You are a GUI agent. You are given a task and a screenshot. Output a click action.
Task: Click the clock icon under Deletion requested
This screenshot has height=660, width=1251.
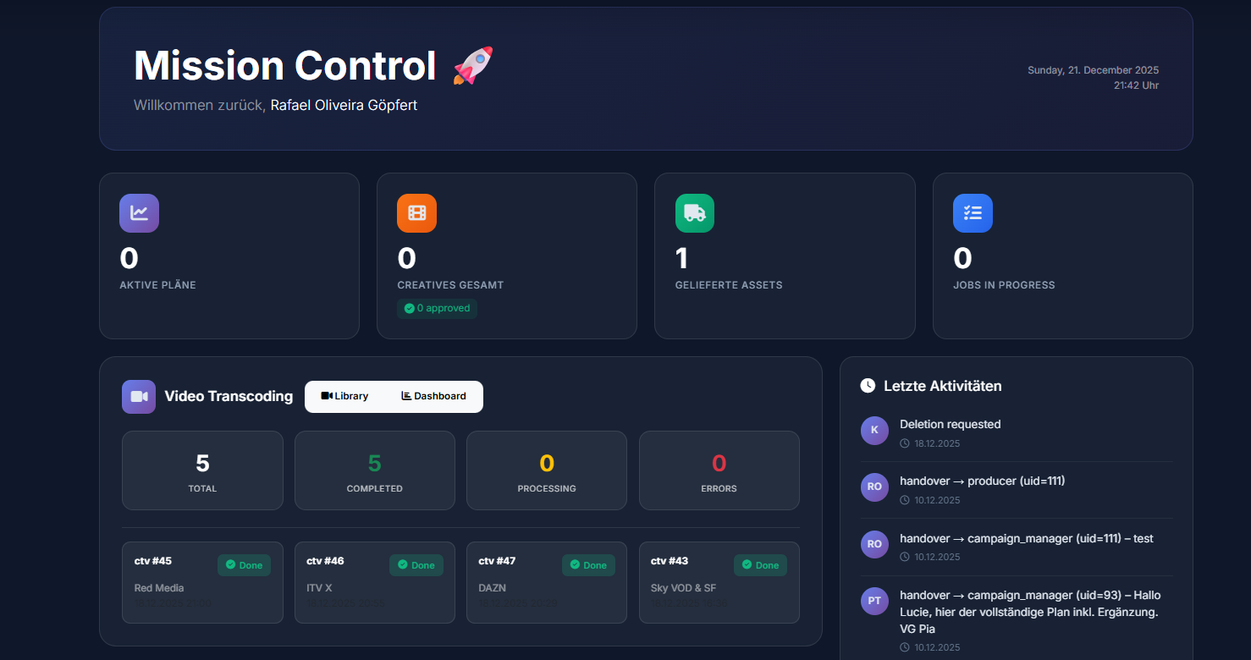click(903, 443)
